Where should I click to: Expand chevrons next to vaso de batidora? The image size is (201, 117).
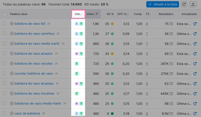tap(44, 113)
